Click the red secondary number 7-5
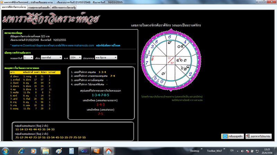 pos(100,114)
